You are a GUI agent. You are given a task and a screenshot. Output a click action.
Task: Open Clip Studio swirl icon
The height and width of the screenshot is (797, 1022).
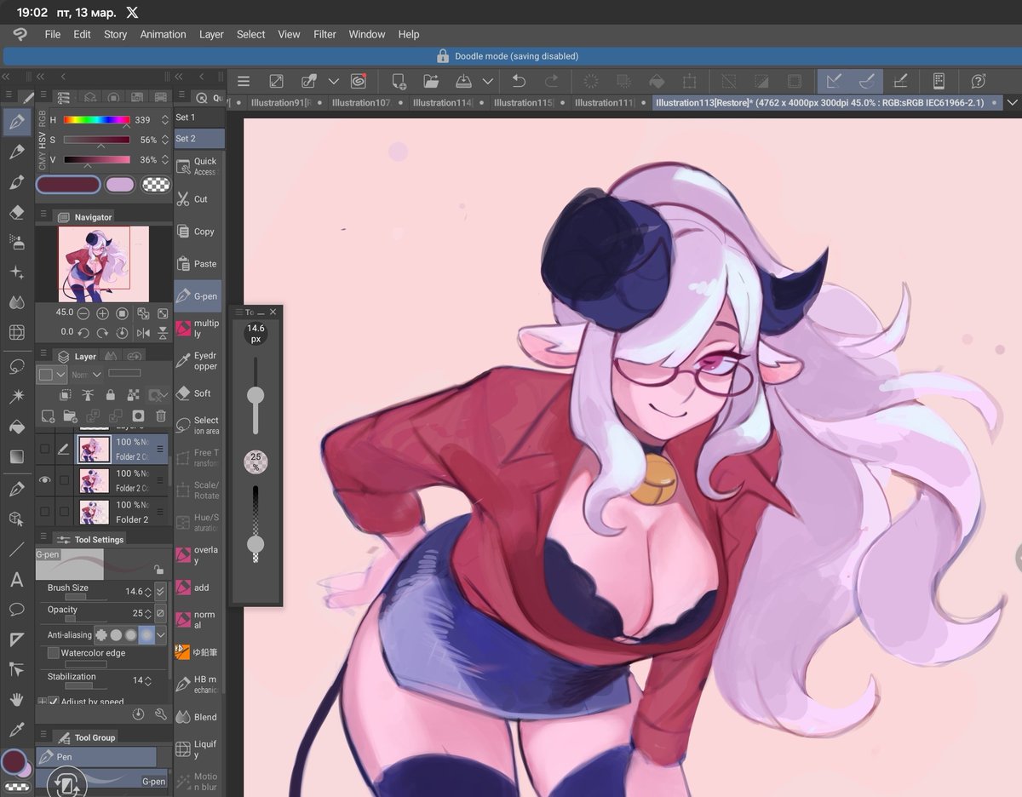pos(359,81)
